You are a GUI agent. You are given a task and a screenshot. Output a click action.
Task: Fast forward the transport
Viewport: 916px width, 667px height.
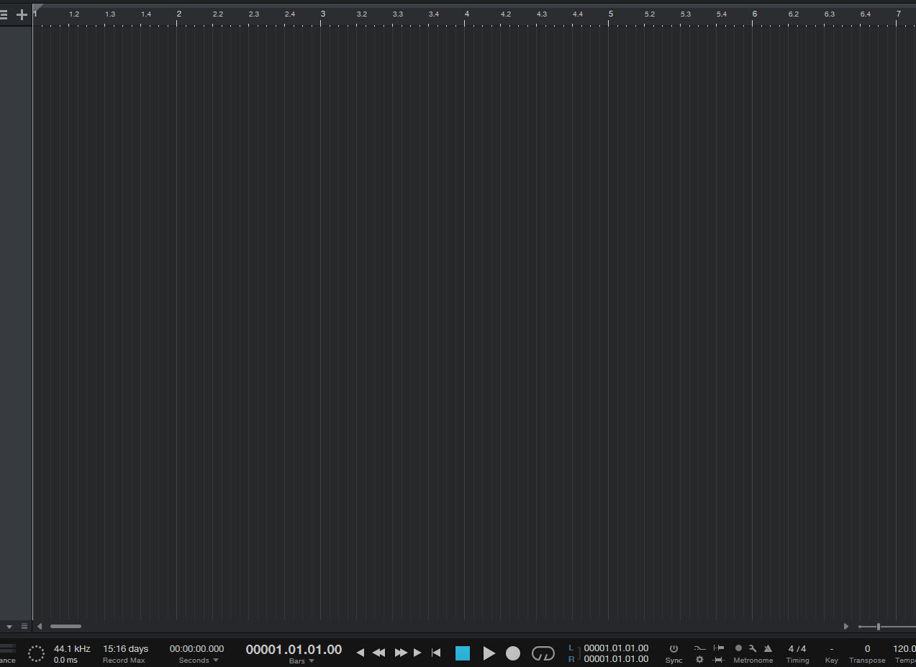(401, 653)
